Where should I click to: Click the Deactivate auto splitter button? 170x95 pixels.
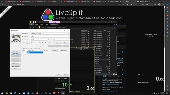59,43
